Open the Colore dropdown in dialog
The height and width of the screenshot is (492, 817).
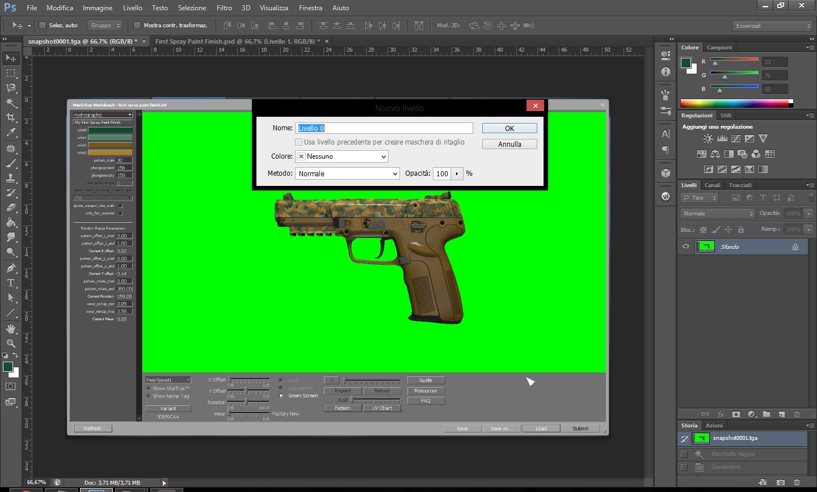(x=342, y=156)
